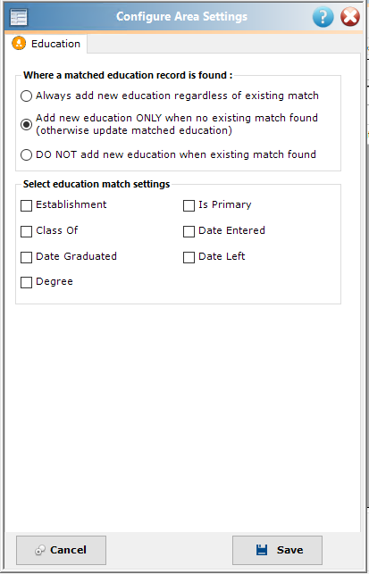This screenshot has width=369, height=574.
Task: Click the Save button
Action: coord(277,550)
